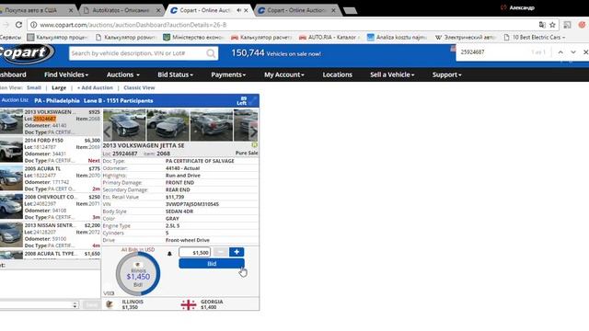This screenshot has width=589, height=331.
Task: Open the Auctions dropdown menu
Action: pyautogui.click(x=122, y=74)
